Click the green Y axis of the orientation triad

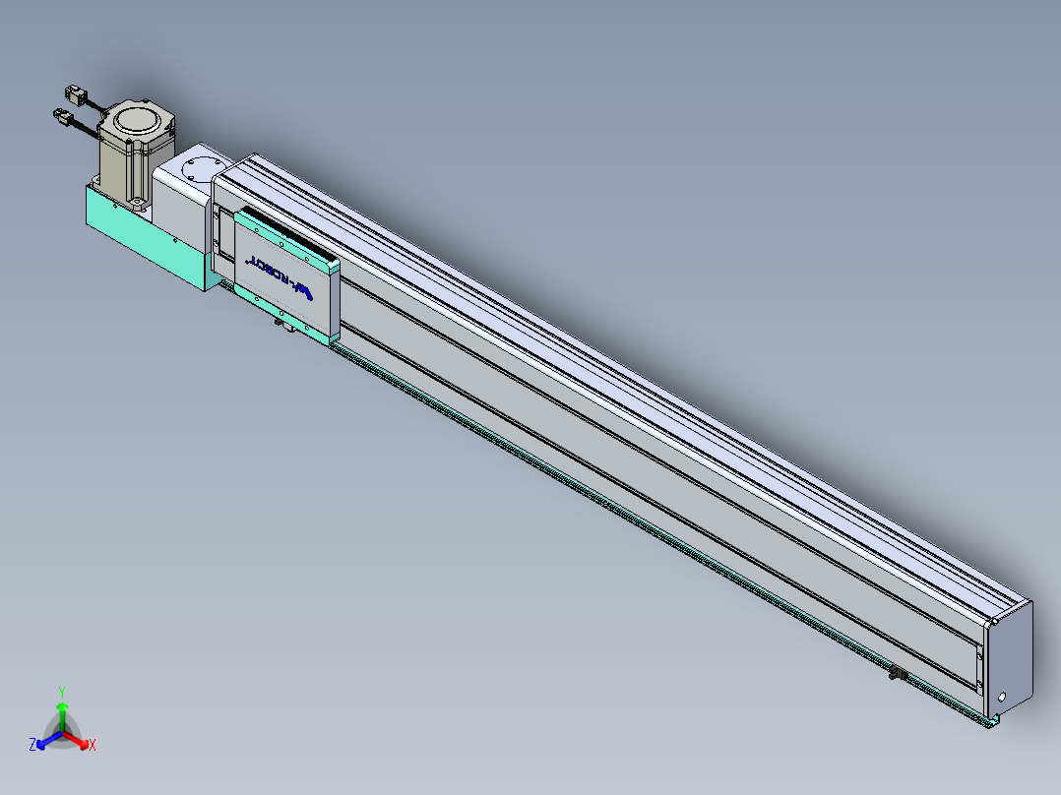62,716
